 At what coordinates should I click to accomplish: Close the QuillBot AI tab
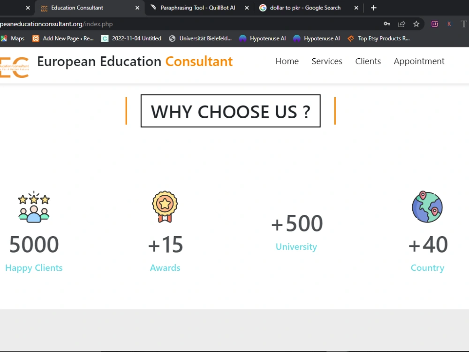click(x=247, y=8)
